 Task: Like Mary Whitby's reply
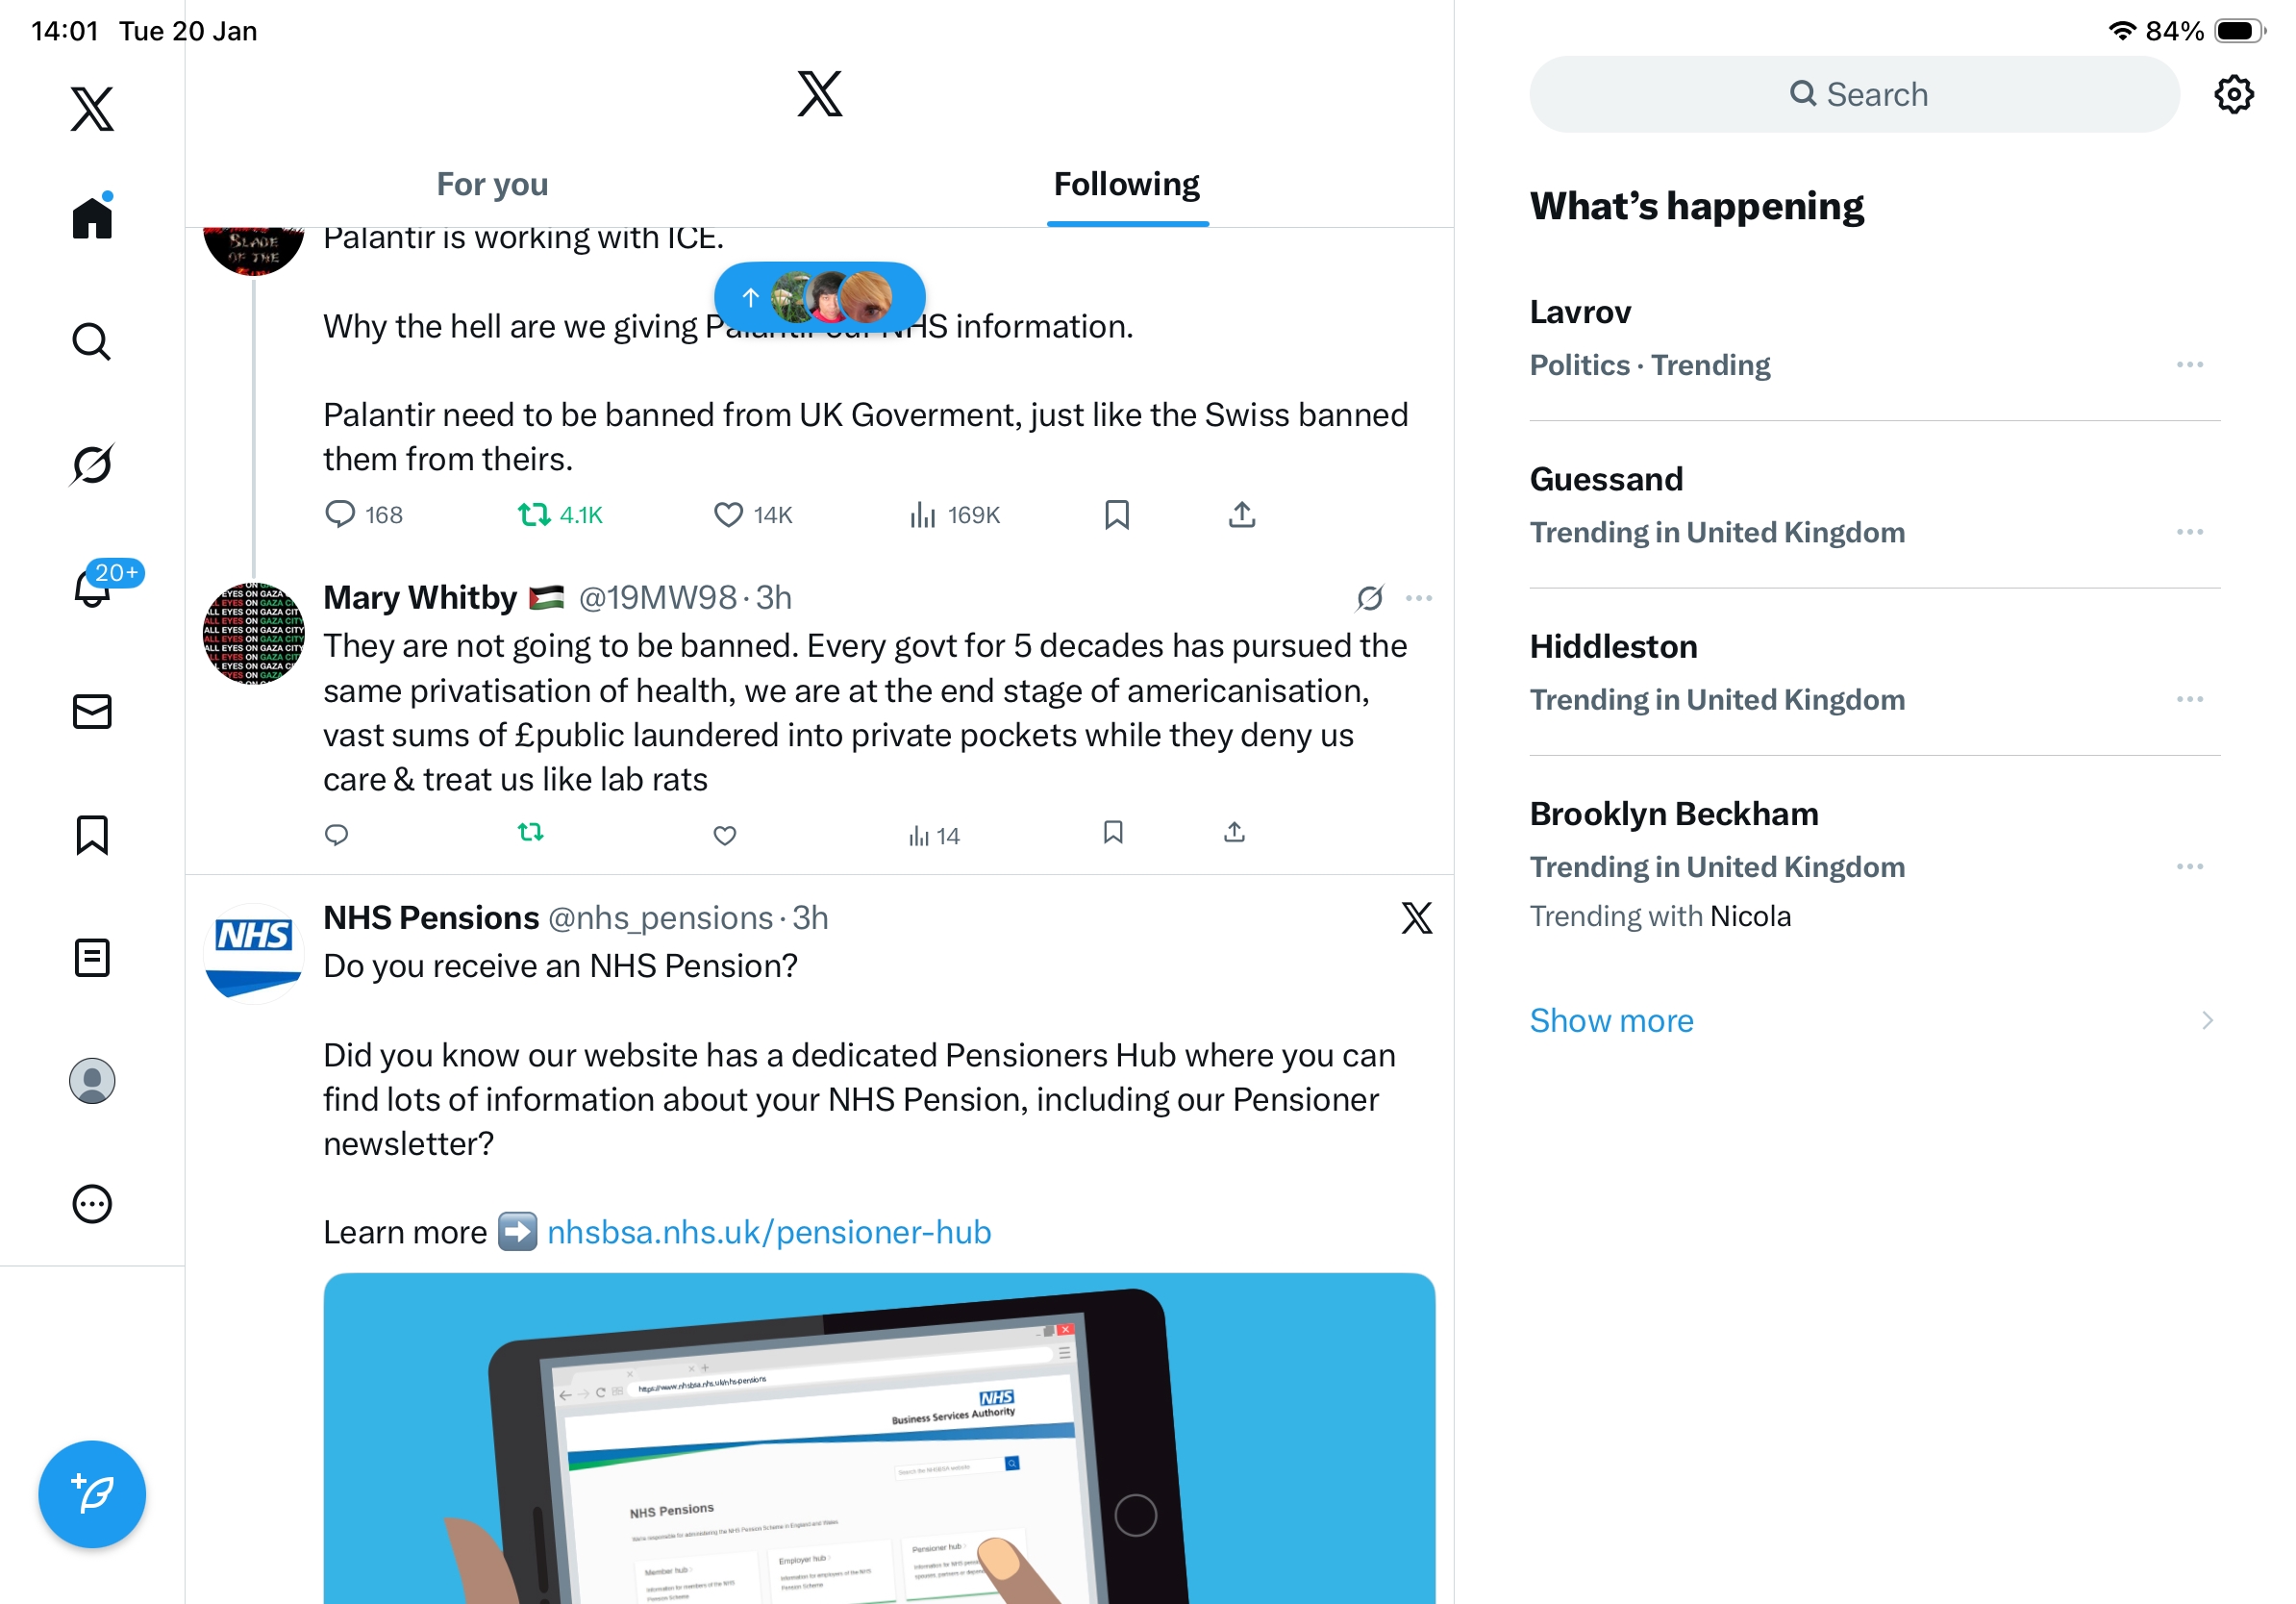[x=725, y=835]
